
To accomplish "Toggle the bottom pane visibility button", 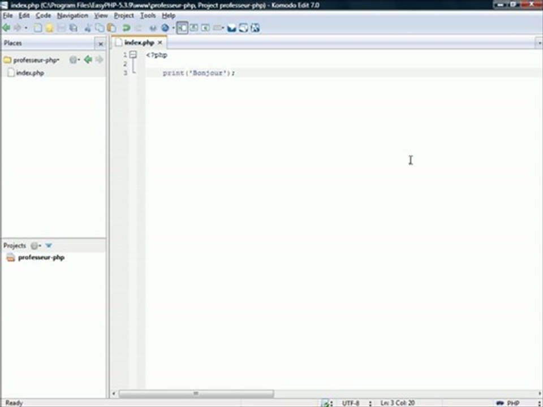I will coord(193,28).
